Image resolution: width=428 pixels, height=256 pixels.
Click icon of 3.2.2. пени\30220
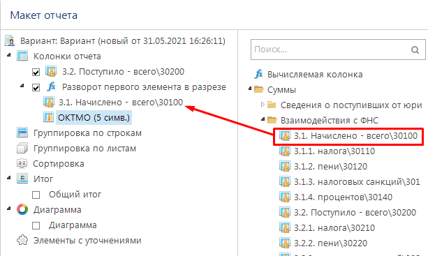(x=285, y=243)
